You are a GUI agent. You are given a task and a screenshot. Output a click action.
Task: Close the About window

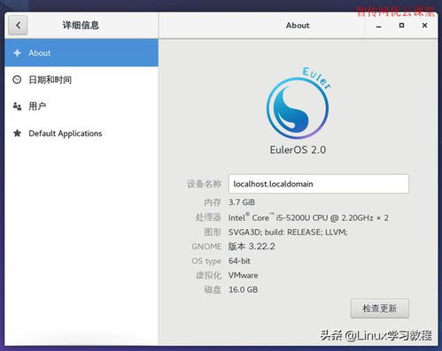424,26
